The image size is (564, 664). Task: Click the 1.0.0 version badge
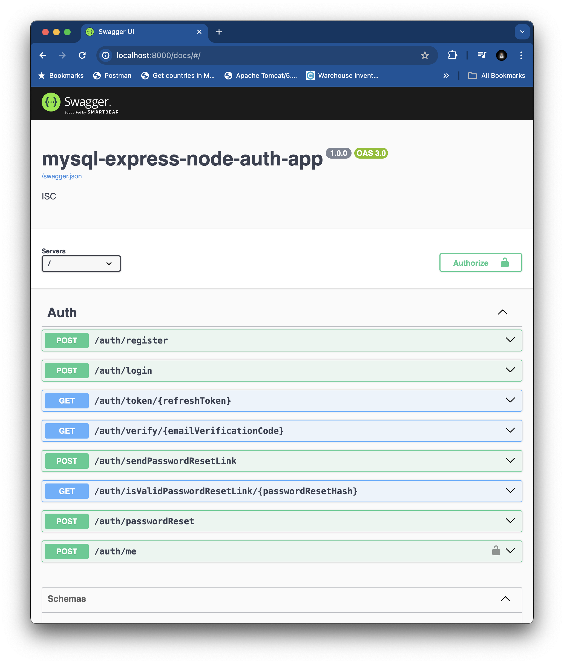[x=339, y=153]
